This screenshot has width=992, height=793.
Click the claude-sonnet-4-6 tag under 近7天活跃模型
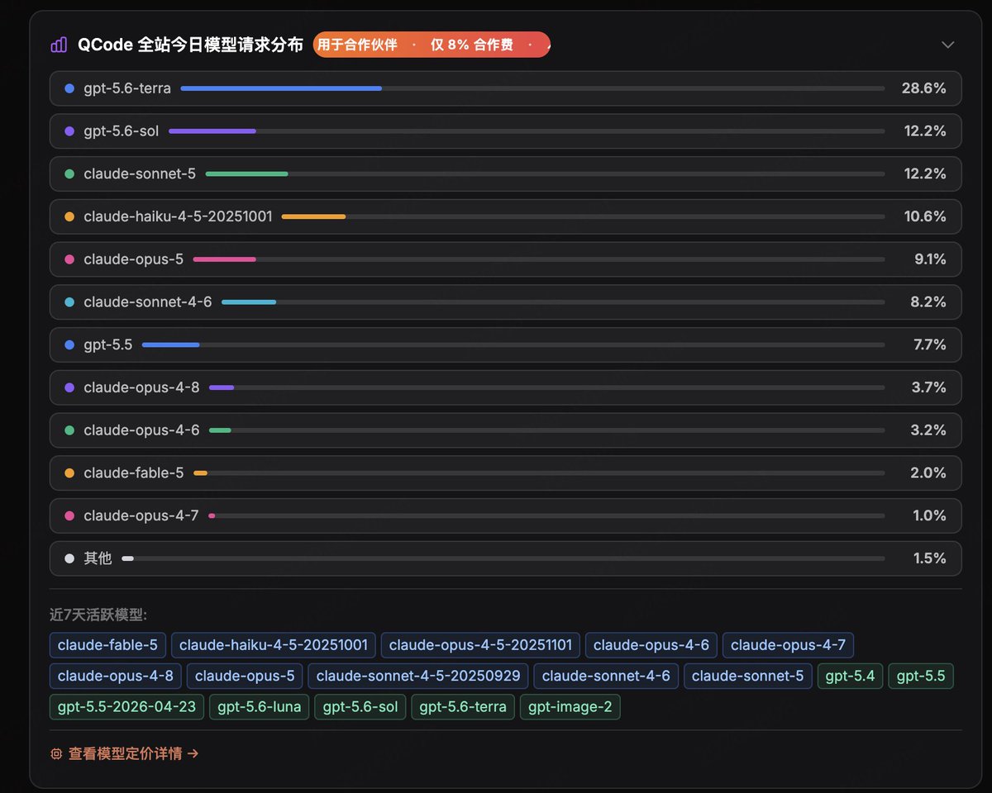click(x=606, y=676)
